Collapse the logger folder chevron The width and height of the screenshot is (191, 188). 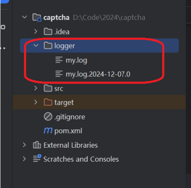point(36,45)
